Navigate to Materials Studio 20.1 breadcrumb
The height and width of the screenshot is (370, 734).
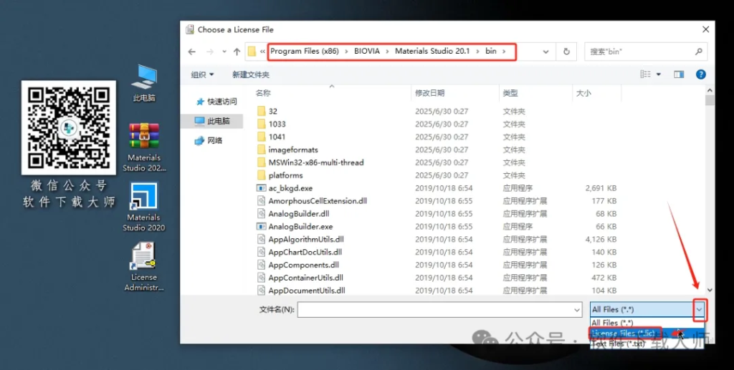coord(432,52)
